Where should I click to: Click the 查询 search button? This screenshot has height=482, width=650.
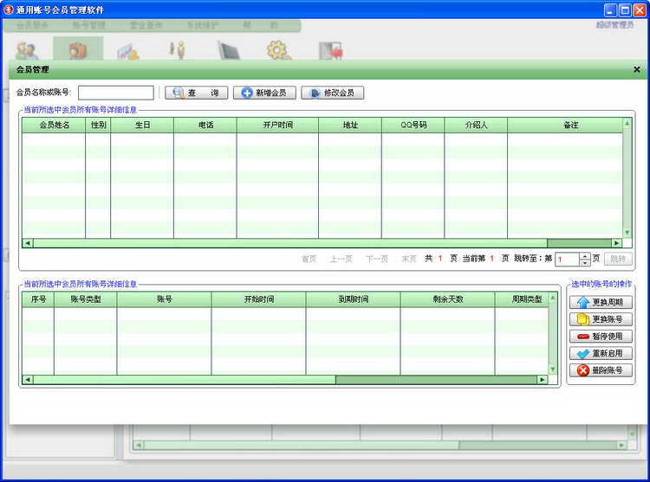[x=196, y=93]
